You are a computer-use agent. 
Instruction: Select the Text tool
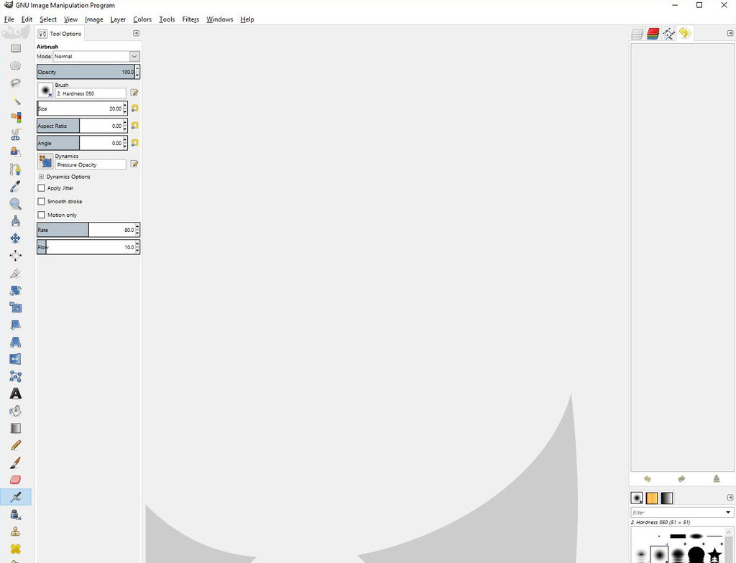(16, 393)
